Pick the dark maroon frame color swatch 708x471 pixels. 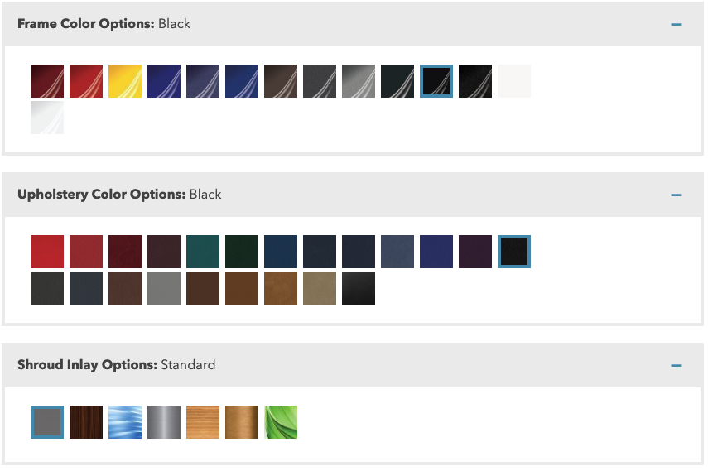[x=47, y=81]
